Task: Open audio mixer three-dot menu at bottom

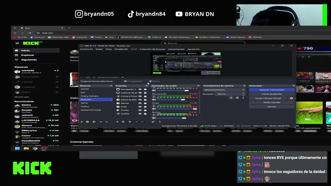Action: pos(160,122)
